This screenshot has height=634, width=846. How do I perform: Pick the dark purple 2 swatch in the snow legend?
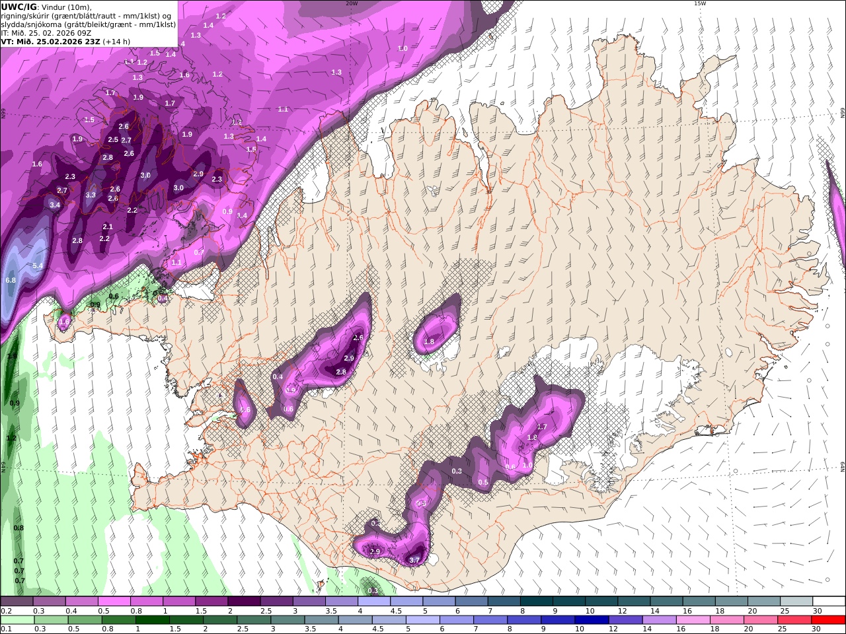[243, 601]
